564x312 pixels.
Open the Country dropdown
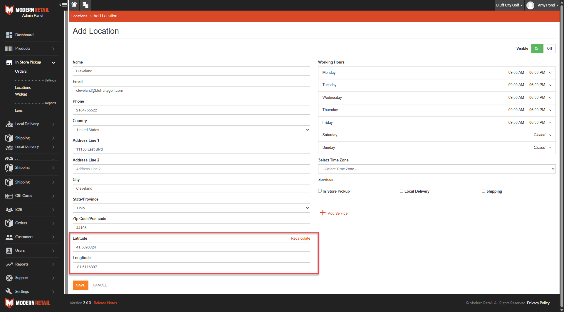click(191, 130)
